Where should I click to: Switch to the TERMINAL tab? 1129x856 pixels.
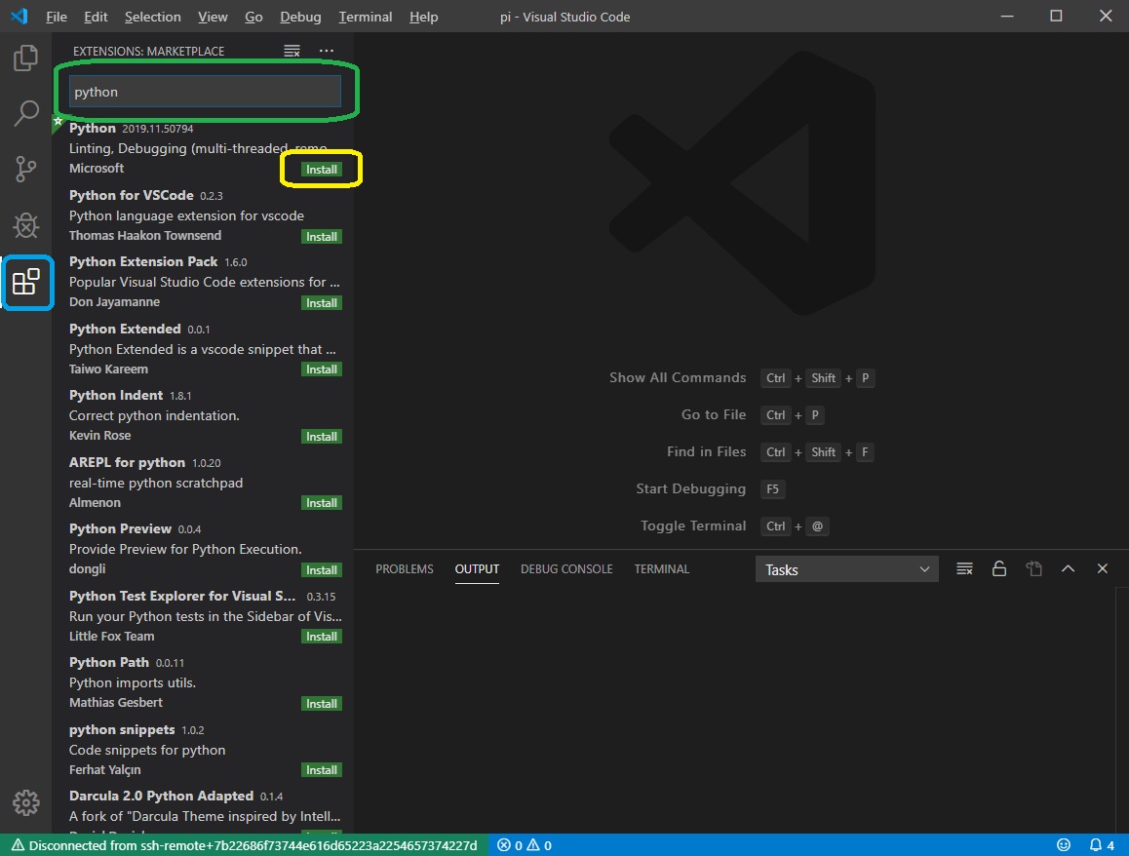[662, 568]
